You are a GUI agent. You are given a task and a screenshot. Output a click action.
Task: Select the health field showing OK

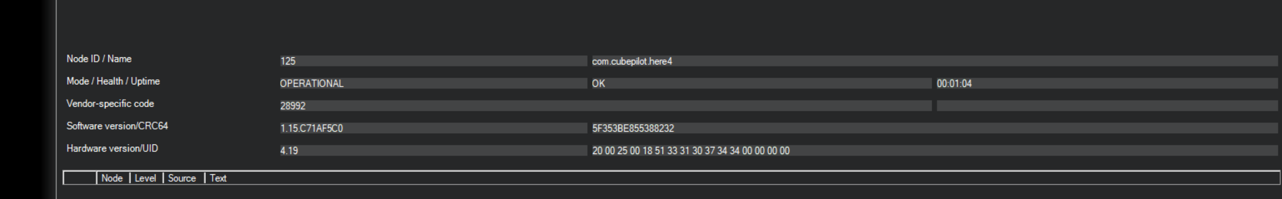coord(761,83)
